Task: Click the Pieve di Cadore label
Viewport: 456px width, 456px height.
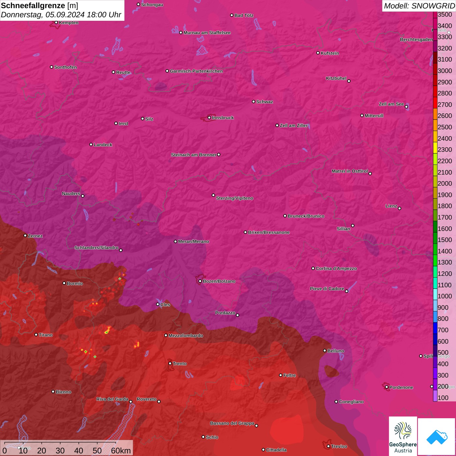Action: (x=327, y=289)
